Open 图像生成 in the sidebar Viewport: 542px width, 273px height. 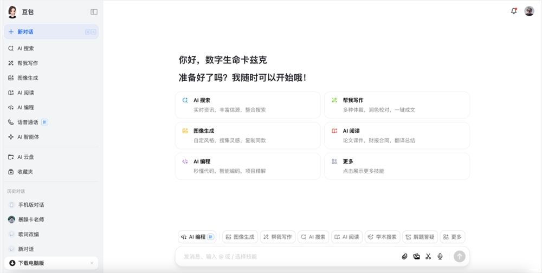point(51,78)
